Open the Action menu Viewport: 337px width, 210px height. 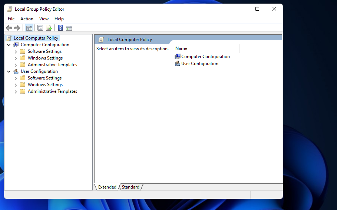coord(27,19)
